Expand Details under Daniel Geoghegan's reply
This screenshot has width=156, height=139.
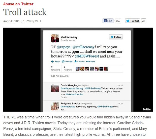(64, 97)
